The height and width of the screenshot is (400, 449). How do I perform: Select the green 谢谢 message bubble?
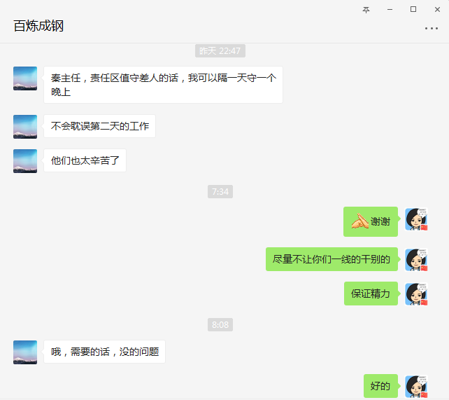click(371, 221)
